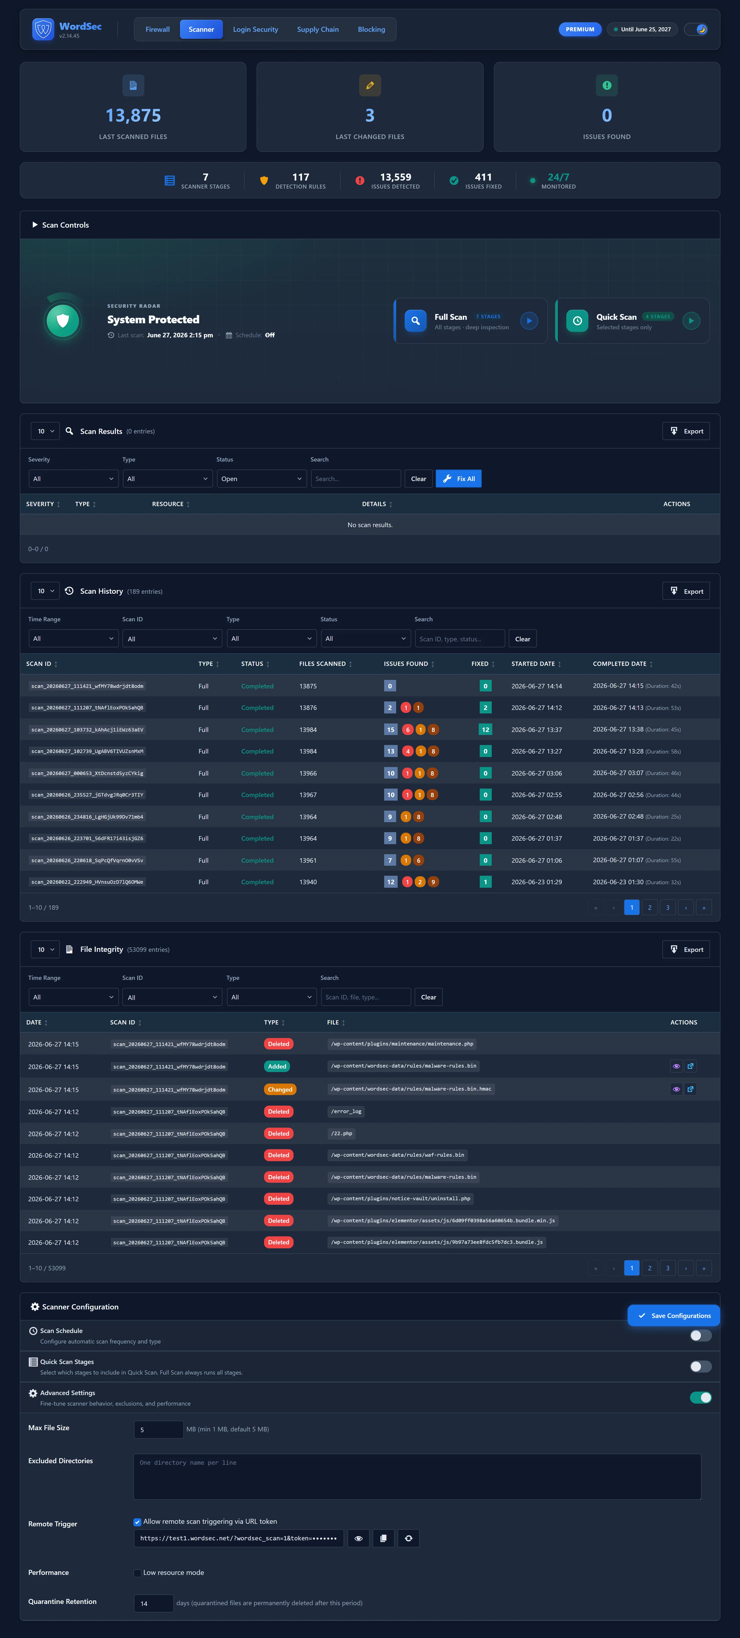Switch to the Firewall tab
740x1638 pixels.
[x=157, y=29]
